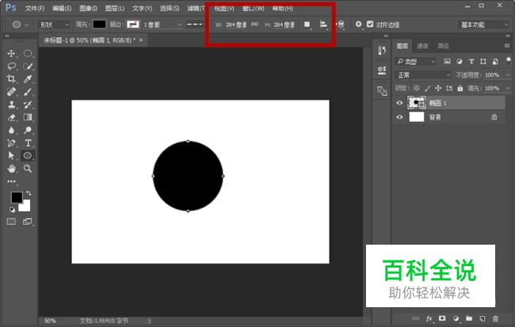Open the tool mode 形状 dropdown
This screenshot has height=327, width=515.
point(54,25)
